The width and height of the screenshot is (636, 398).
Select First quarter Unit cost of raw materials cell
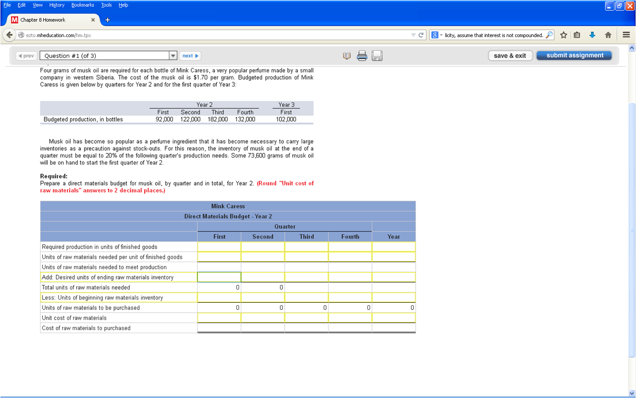[219, 318]
